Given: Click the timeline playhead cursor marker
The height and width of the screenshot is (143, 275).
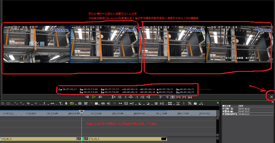Looking at the screenshot, I should coord(81,112).
